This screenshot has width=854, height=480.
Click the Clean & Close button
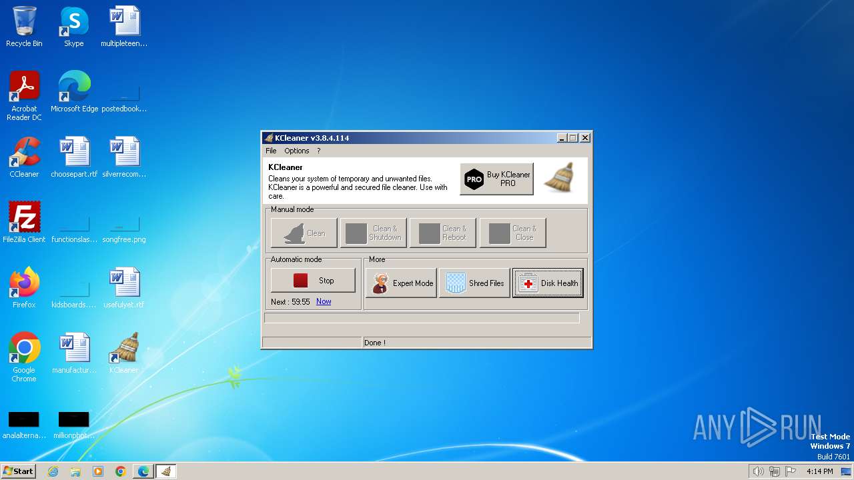point(512,233)
